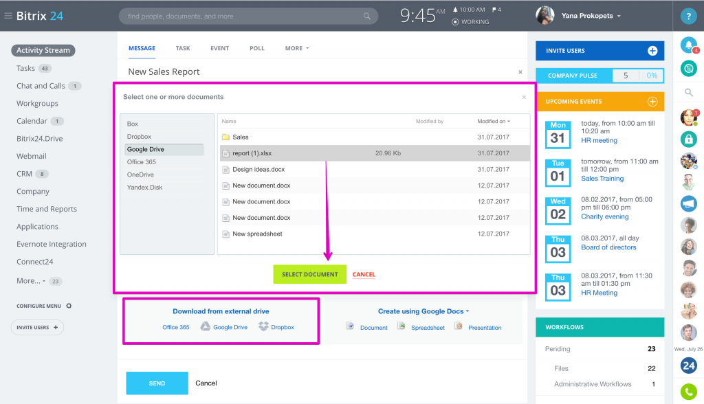This screenshot has width=704, height=404.
Task: Click the Spreadsheet icon under Google Docs
Action: point(401,326)
